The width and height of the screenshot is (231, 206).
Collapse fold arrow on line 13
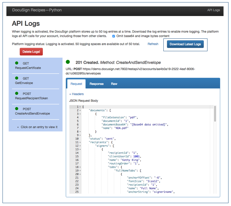click(80, 149)
